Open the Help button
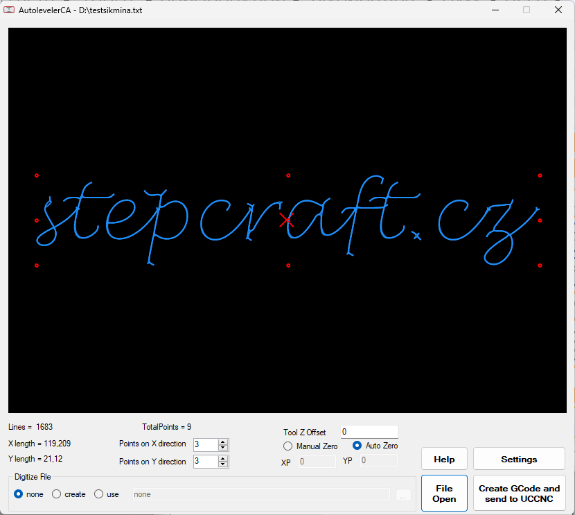The height and width of the screenshot is (515, 575). pyautogui.click(x=444, y=459)
